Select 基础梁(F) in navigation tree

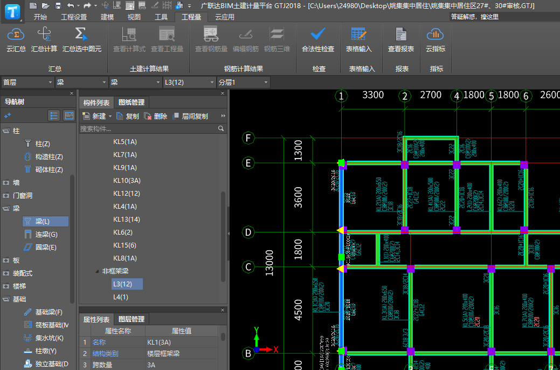coord(49,312)
